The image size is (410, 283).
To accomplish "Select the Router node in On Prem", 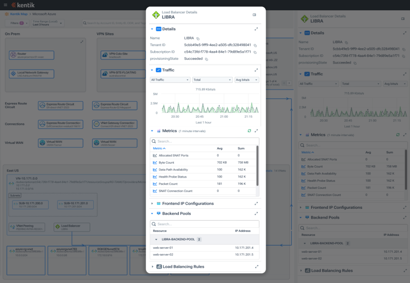I will [x=32, y=55].
